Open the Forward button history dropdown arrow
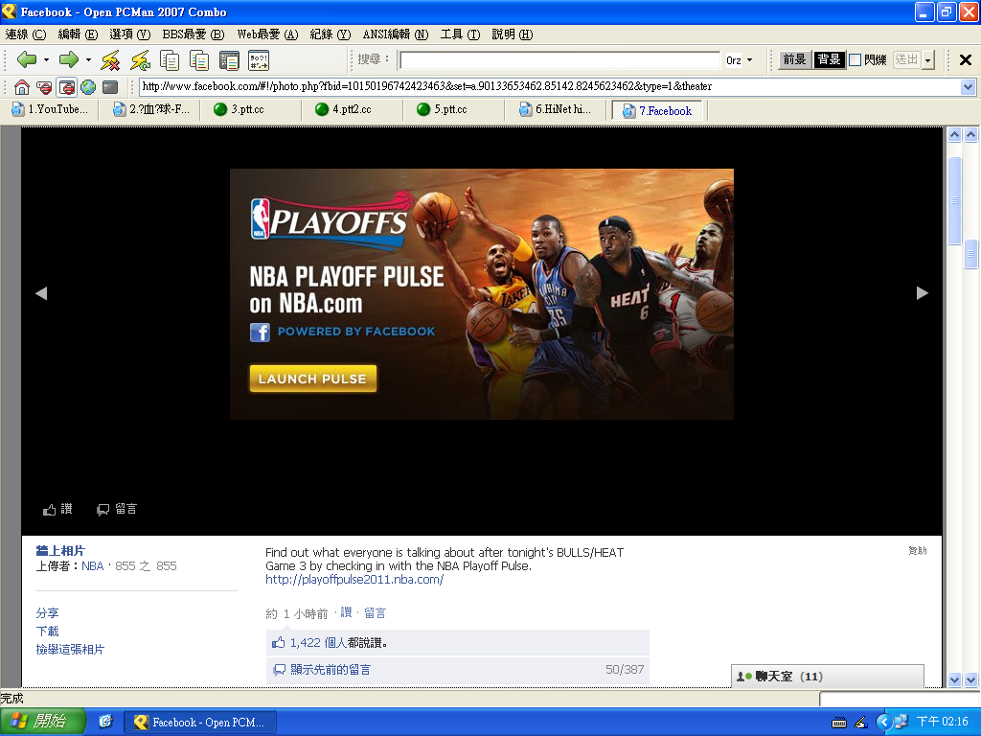 pyautogui.click(x=88, y=60)
